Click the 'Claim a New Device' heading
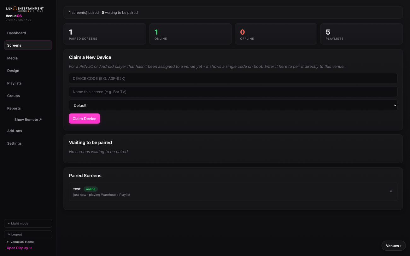Image resolution: width=410 pixels, height=256 pixels. [x=90, y=57]
